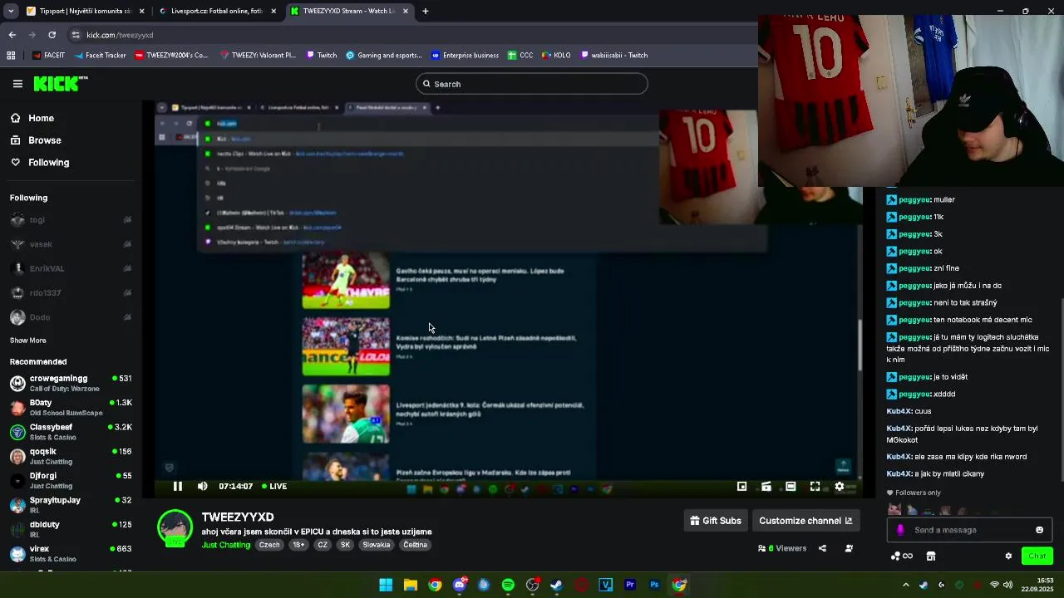Open the Faceit Tracker bookmark
Image resolution: width=1064 pixels, height=598 pixels.
click(x=100, y=56)
